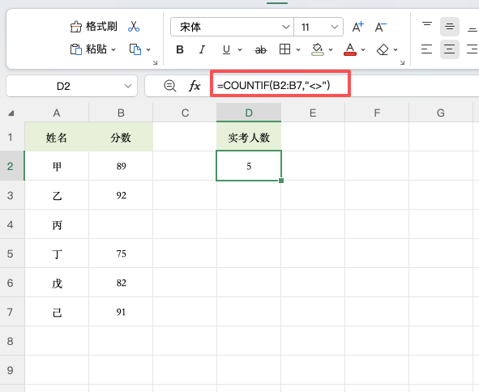Click the Paste (粘贴) button

pos(88,49)
